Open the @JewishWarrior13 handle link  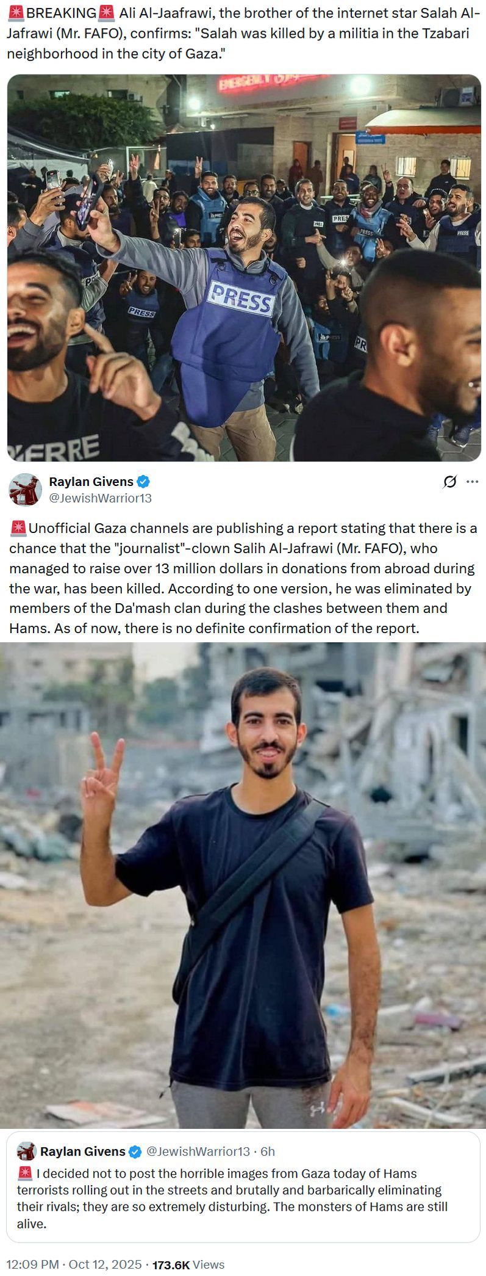pyautogui.click(x=99, y=498)
